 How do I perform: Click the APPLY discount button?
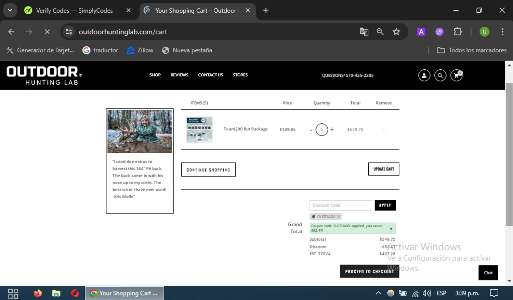click(x=385, y=205)
